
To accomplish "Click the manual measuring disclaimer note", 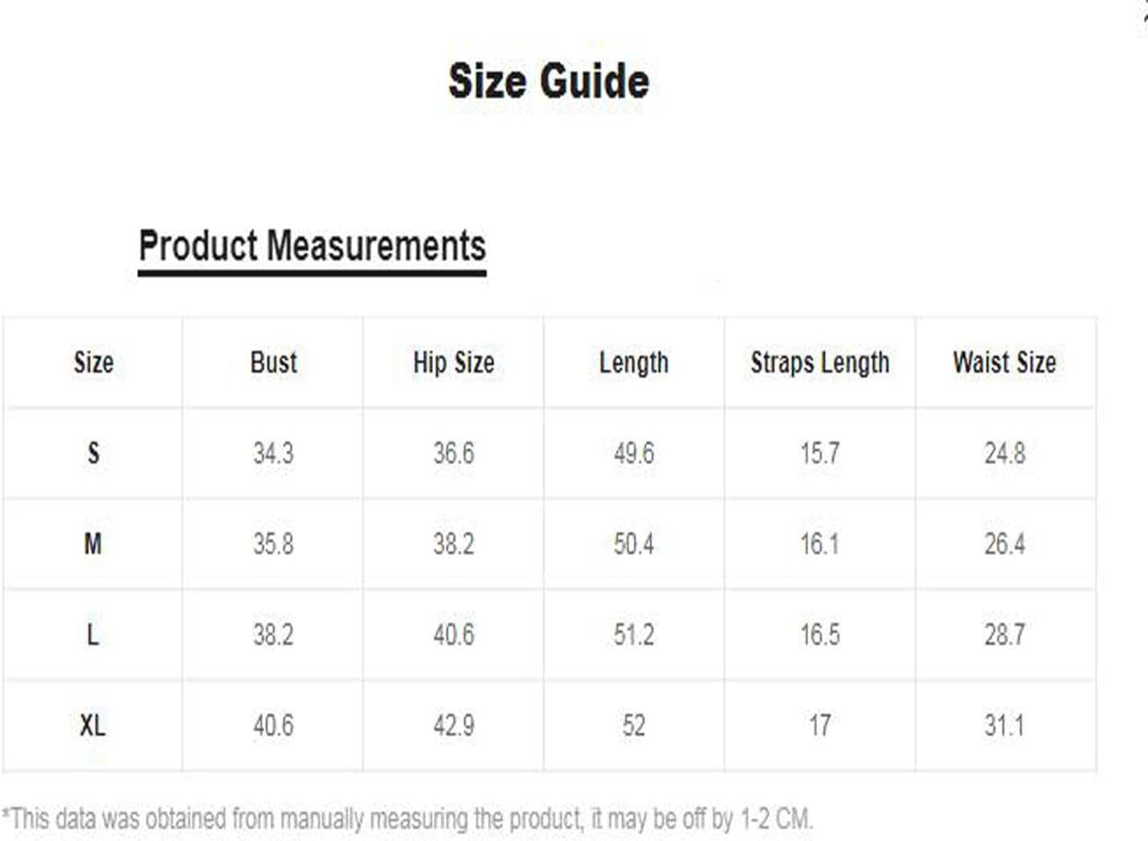I will (407, 819).
